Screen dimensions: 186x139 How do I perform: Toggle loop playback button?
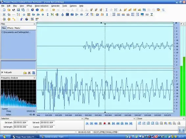tap(96, 123)
